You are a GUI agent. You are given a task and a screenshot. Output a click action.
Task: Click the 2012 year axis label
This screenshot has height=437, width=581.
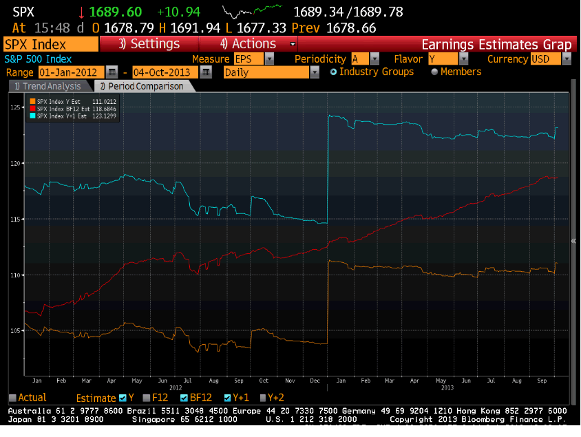click(176, 387)
